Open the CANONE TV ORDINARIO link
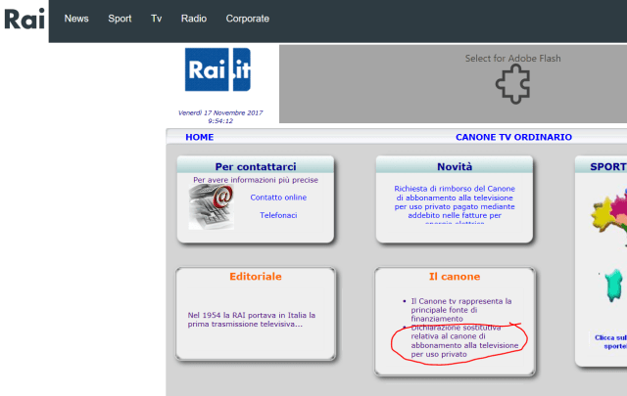The width and height of the screenshot is (627, 396). (x=513, y=137)
